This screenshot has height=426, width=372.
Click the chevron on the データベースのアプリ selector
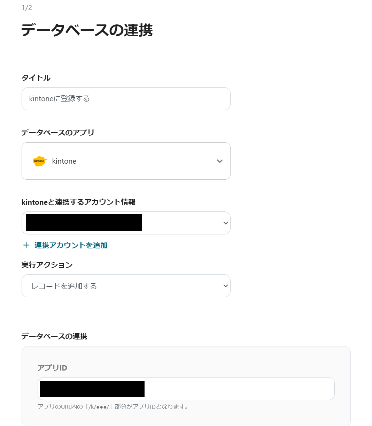219,161
